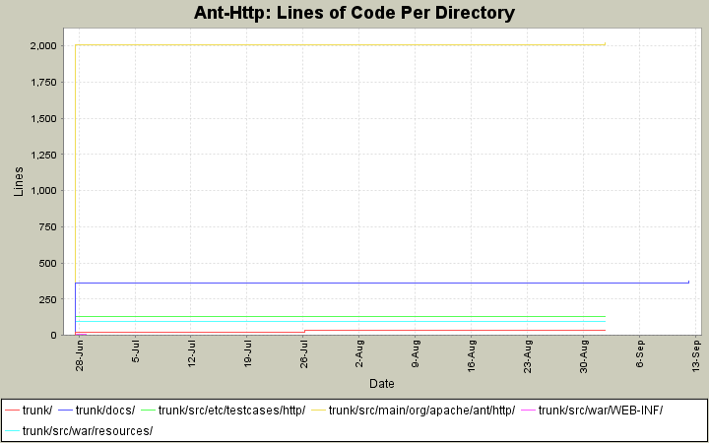The image size is (709, 443).
Task: Click the 'trunk/src/main/org/apache/ant/http/' legend label
Action: (x=421, y=411)
